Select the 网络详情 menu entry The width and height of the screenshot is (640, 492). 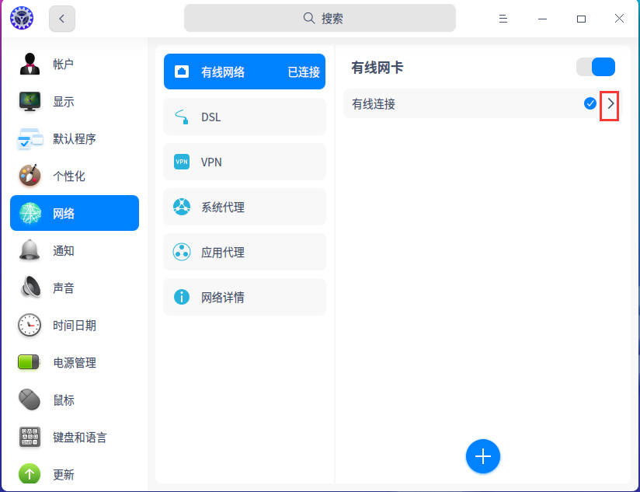tap(245, 297)
